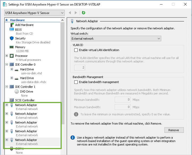Select DVD Drive in the tree

(27, 92)
